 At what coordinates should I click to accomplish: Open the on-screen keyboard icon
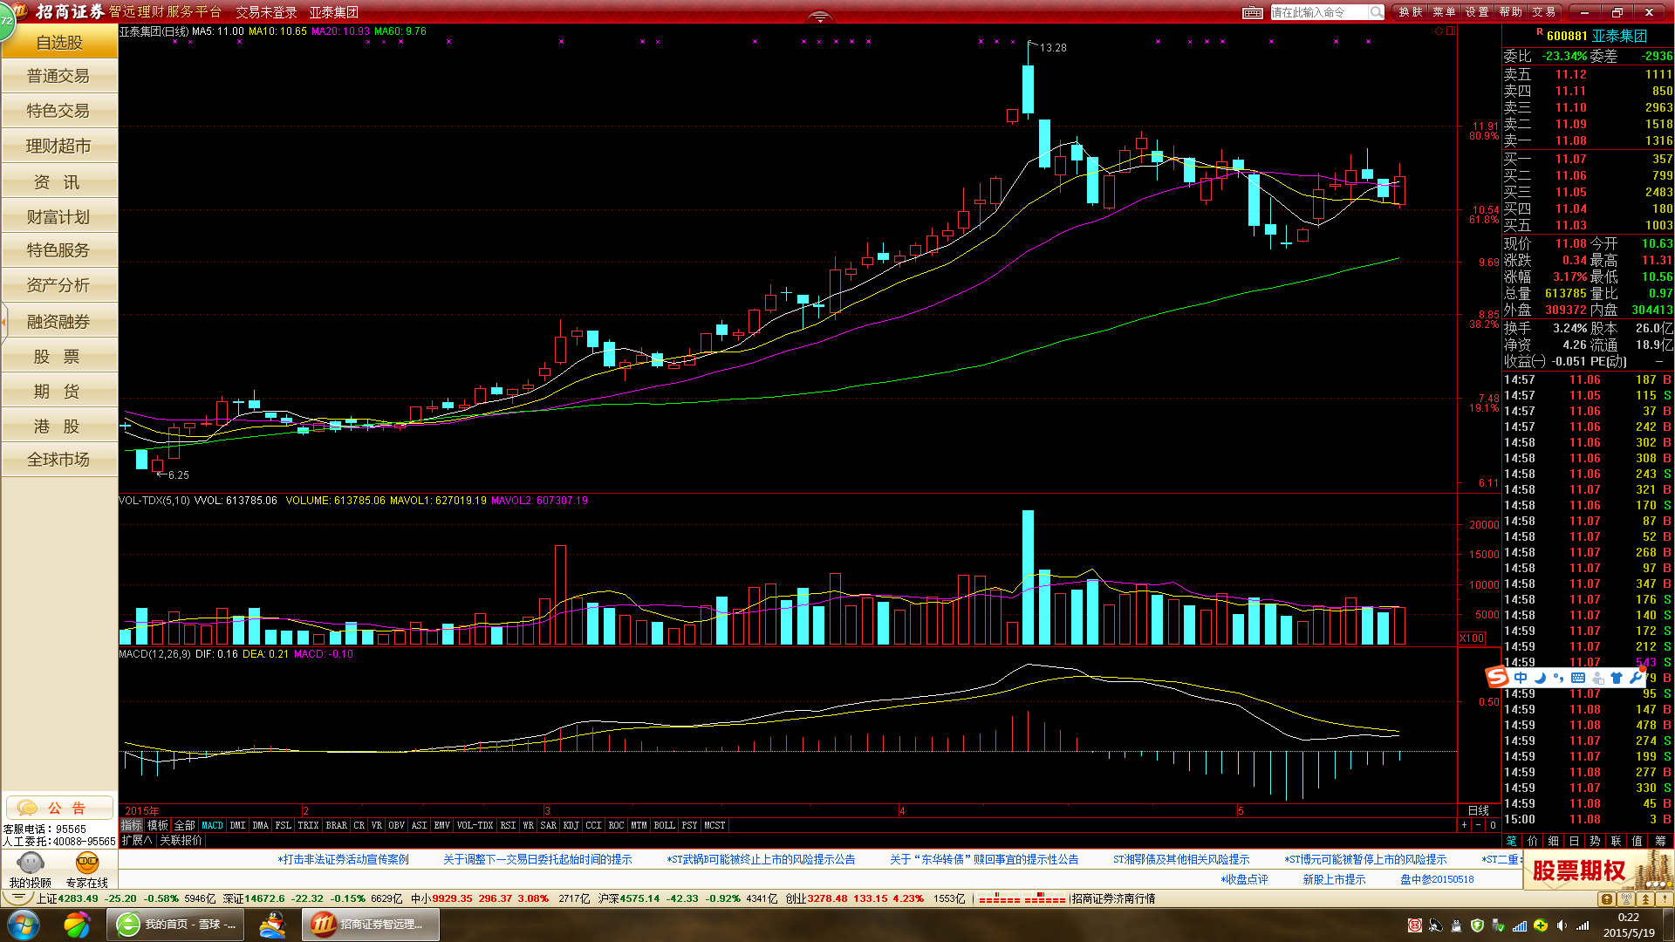pos(1252,12)
